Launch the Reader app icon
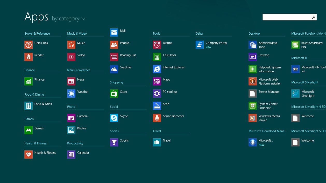Screen dimensions: 326x183 point(29,57)
